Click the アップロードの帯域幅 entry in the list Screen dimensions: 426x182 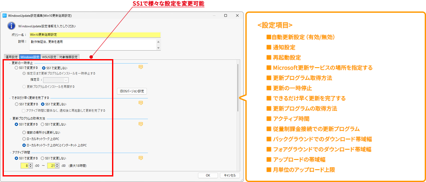pyautogui.click(x=296, y=159)
